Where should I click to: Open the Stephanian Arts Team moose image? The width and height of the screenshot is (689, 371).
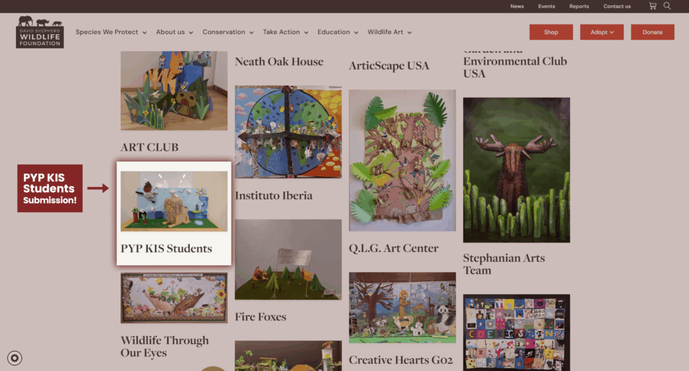click(x=516, y=170)
